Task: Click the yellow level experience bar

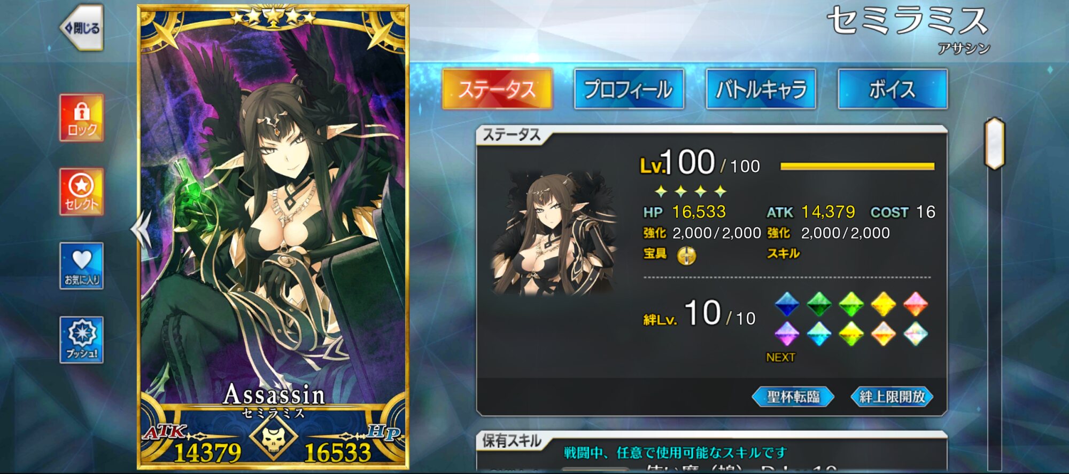Action: coord(857,167)
